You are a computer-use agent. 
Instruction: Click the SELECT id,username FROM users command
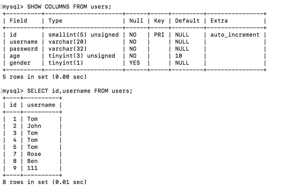pos(80,91)
